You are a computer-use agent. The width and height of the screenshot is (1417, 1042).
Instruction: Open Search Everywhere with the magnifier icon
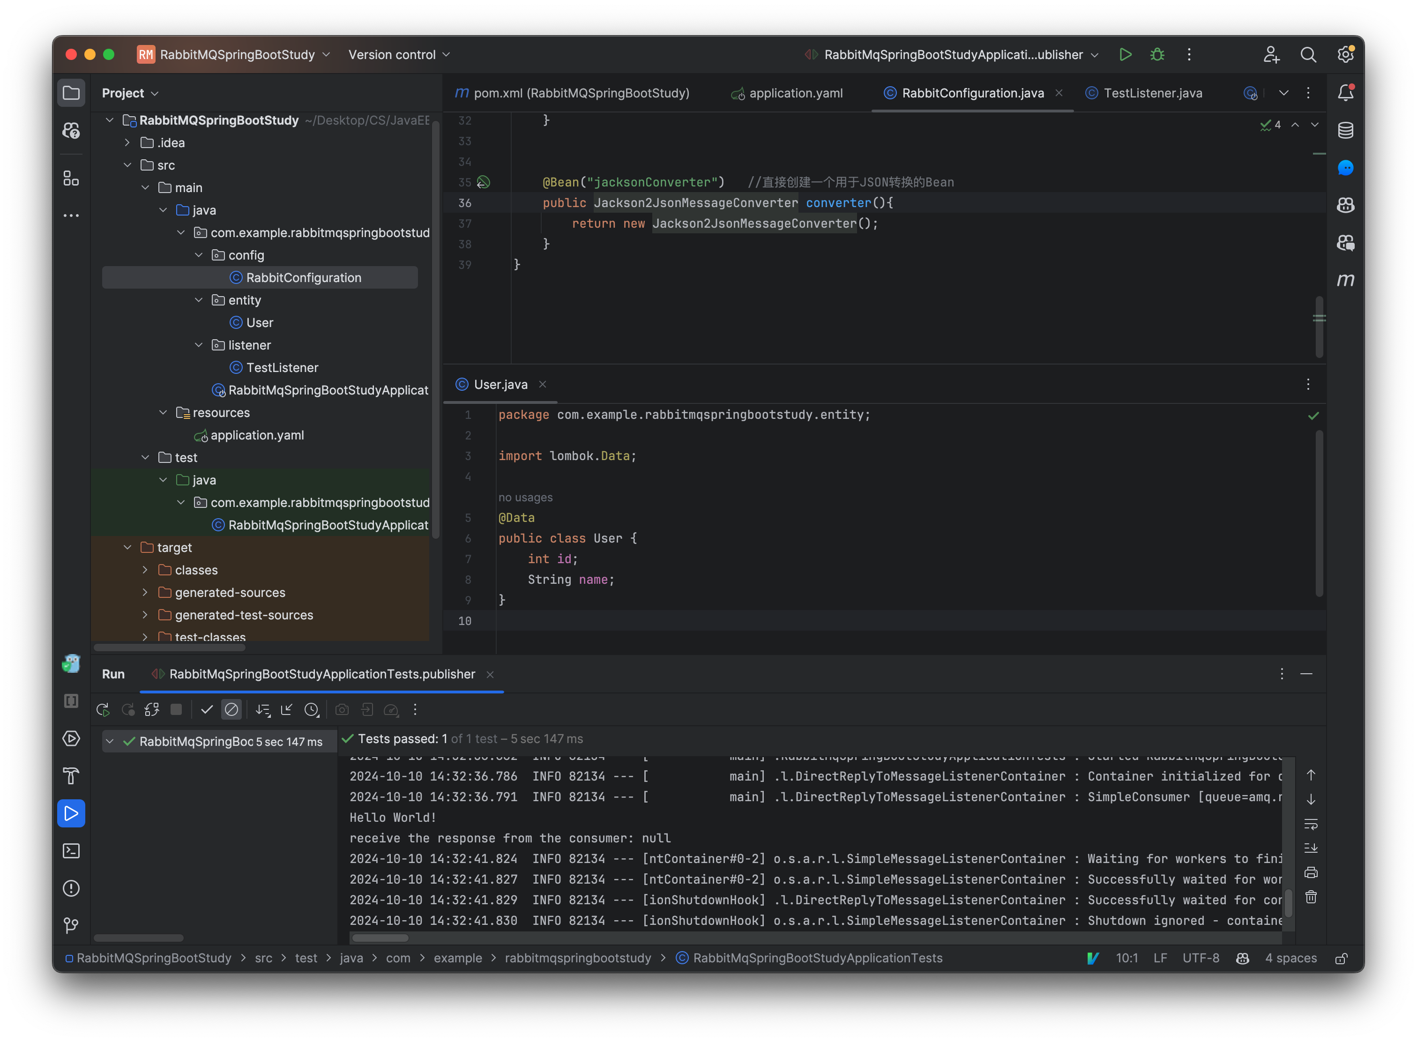click(x=1308, y=55)
